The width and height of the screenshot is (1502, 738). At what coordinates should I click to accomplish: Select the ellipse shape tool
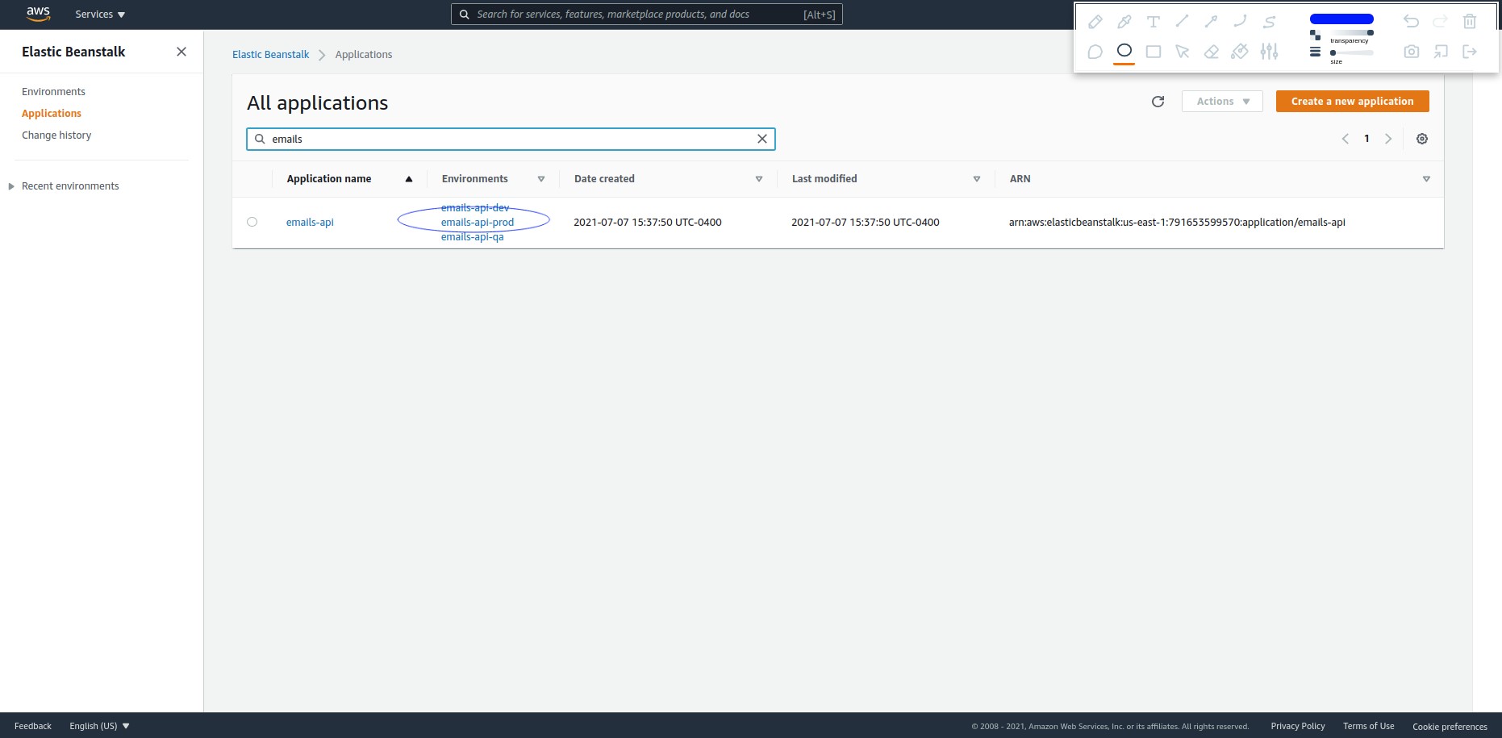[1124, 51]
